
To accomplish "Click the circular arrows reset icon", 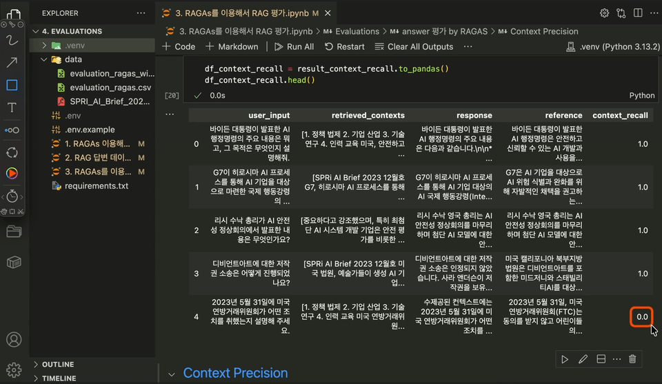I will click(12, 152).
